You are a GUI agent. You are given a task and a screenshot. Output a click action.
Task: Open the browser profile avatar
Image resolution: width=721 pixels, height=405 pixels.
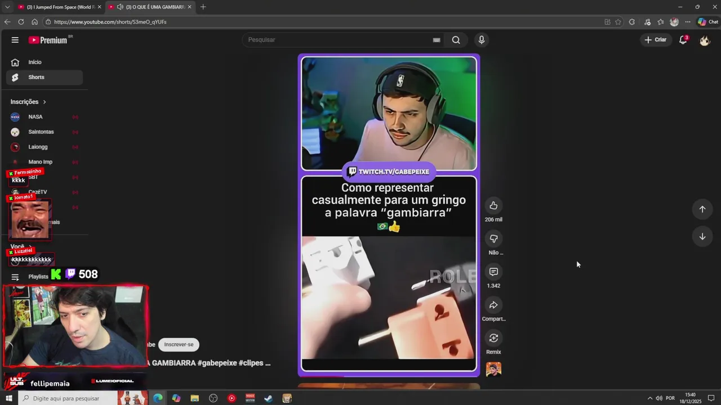tap(674, 22)
